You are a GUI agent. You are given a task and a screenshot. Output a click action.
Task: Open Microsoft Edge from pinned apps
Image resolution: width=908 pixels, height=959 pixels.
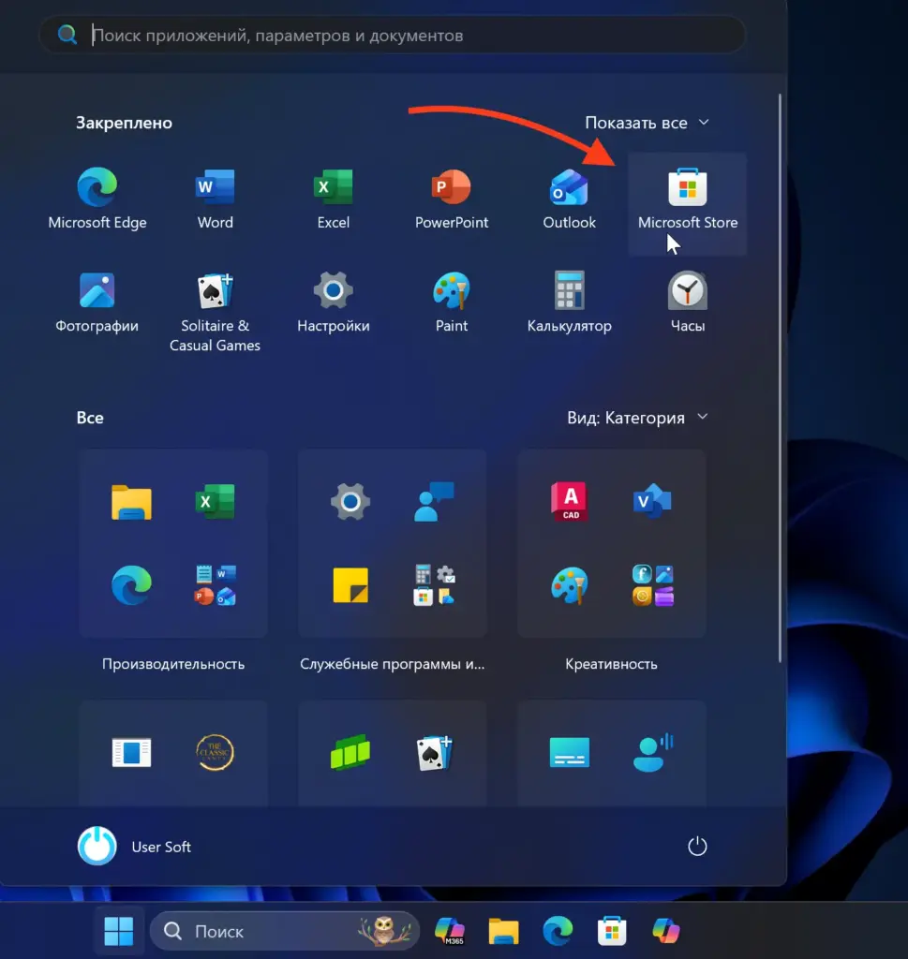click(x=97, y=199)
